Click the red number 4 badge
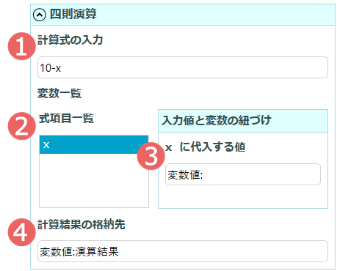This screenshot has width=337, height=271. 22,232
